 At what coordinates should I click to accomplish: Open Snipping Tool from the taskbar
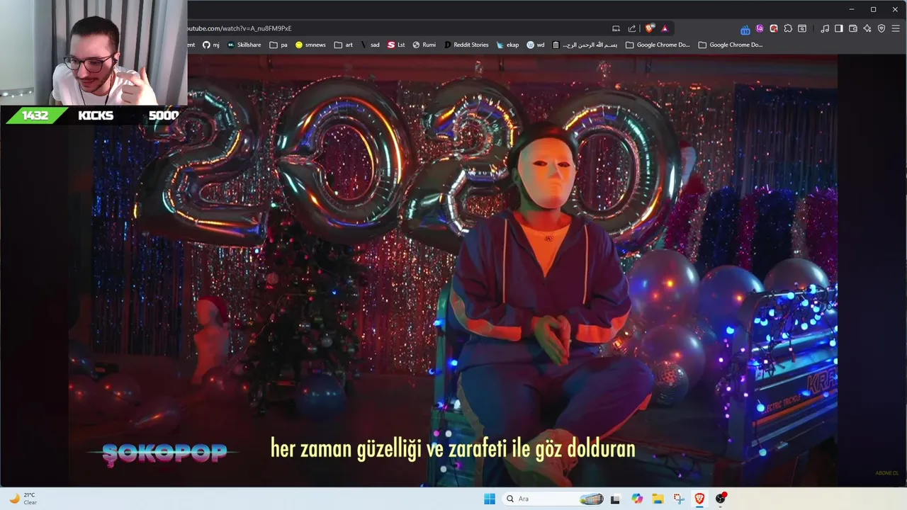tap(679, 499)
